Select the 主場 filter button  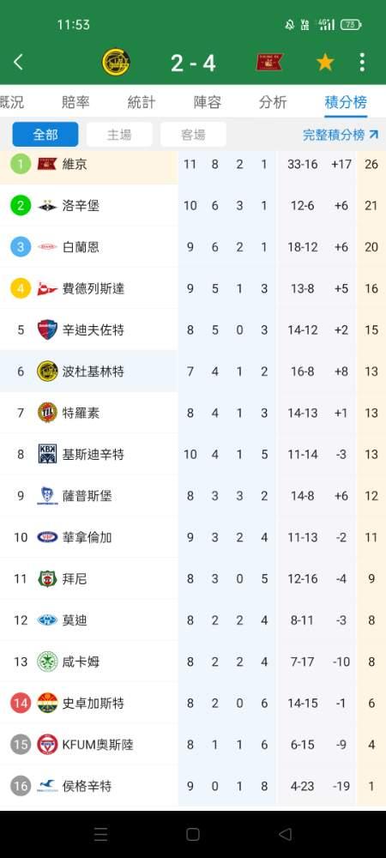[119, 135]
